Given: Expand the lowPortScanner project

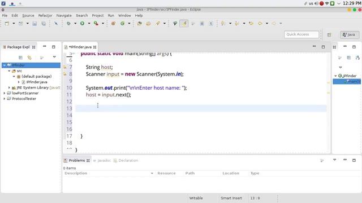Looking at the screenshot, I should pos(4,93).
